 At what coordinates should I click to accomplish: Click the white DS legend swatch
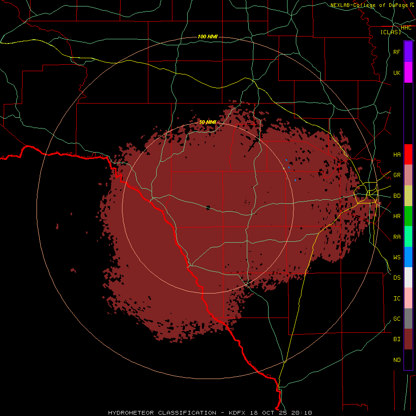tap(408, 277)
